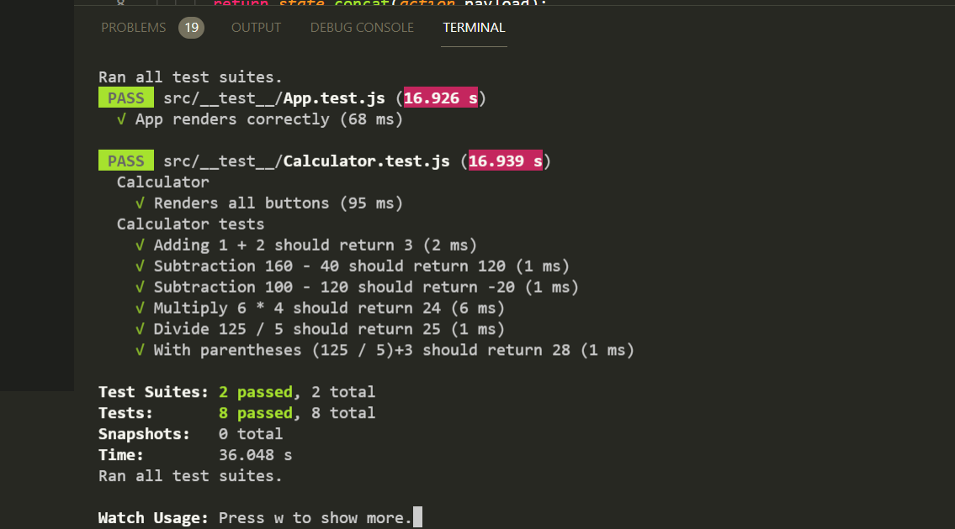Click the checkmark beside "Subtraction 160 - 40" test

click(141, 266)
